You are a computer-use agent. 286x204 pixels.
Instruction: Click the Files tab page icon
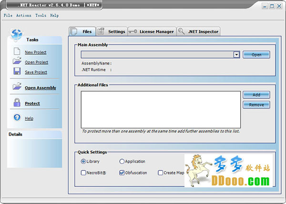coord(74,31)
